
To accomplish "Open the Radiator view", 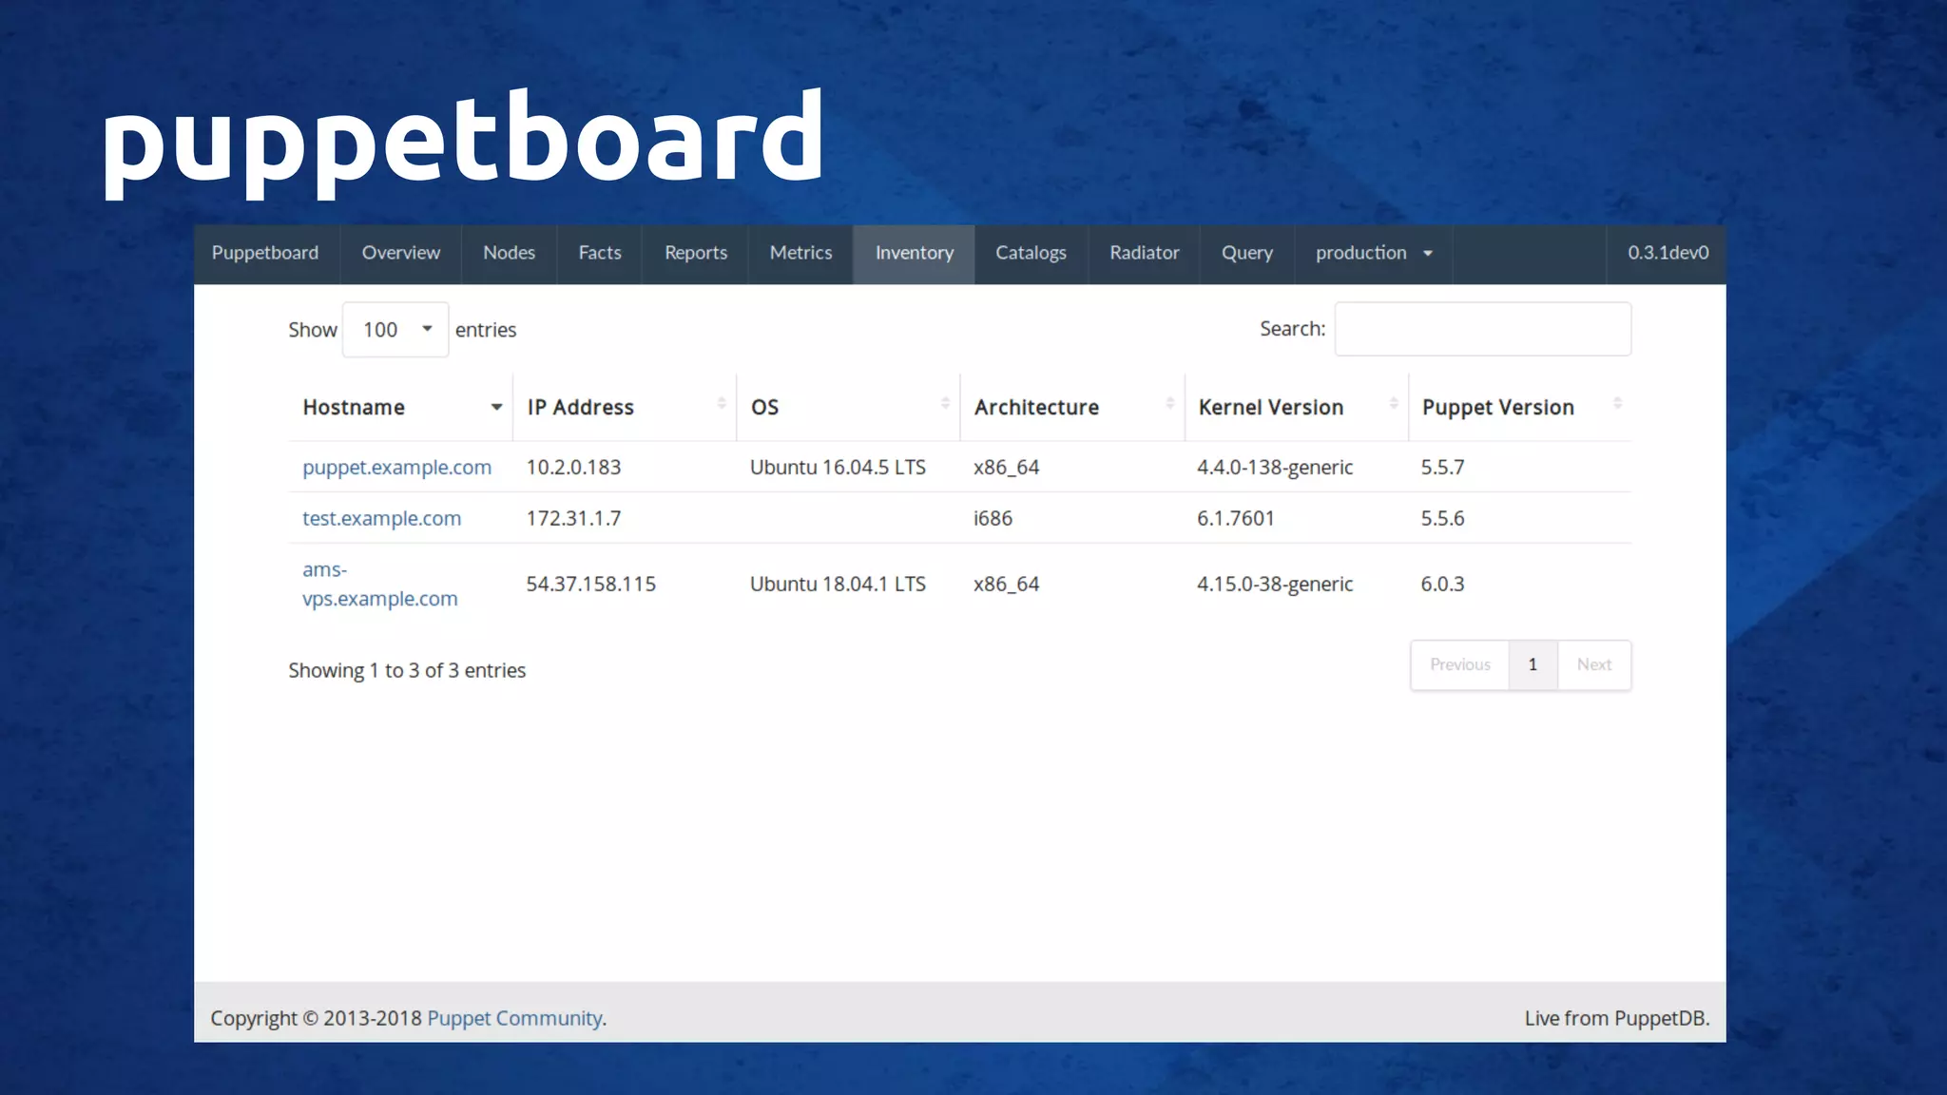I will tap(1145, 253).
